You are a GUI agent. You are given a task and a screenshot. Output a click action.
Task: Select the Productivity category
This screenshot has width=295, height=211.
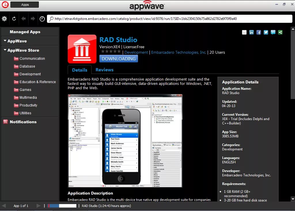[29, 105]
